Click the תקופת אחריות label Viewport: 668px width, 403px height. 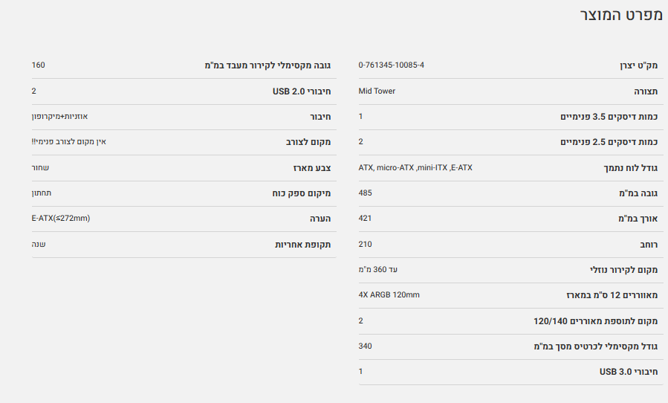(x=302, y=245)
